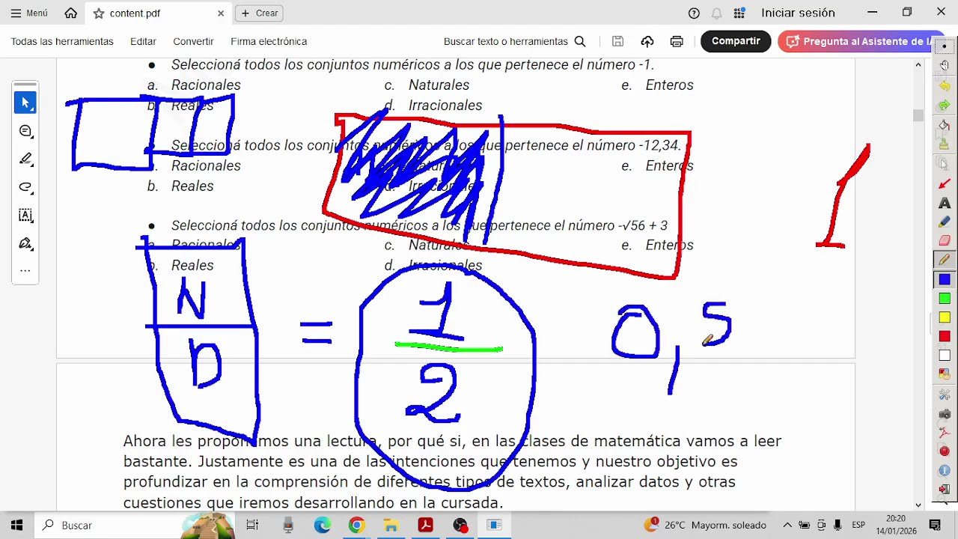Open the Editar menu
The image size is (958, 539).
143,41
